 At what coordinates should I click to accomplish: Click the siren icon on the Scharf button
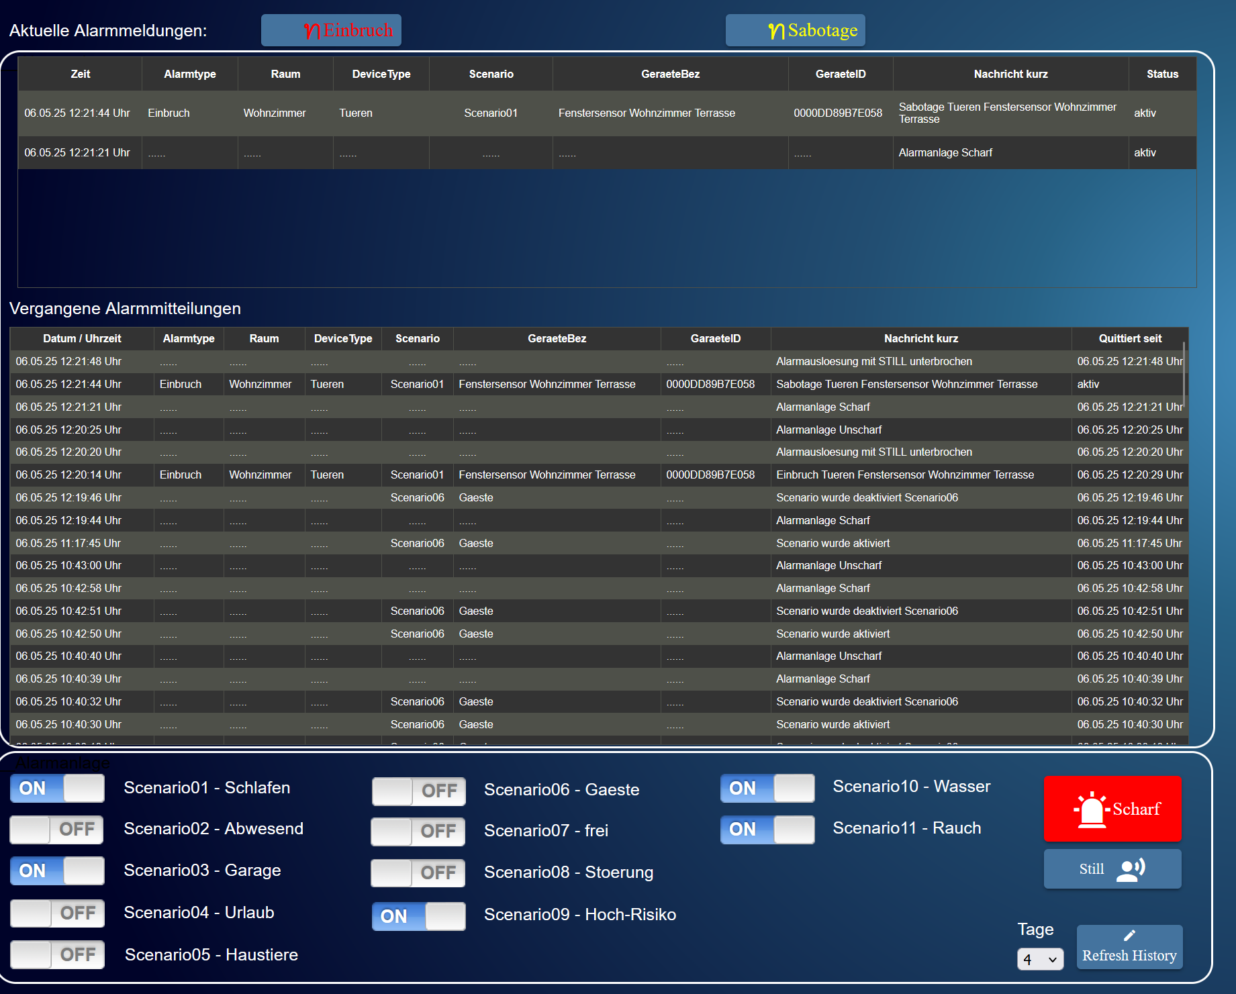pos(1092,809)
